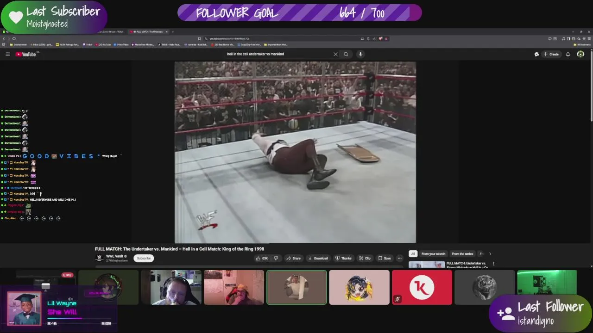
Task: Go back with the browser back arrow
Action: [x=4, y=38]
